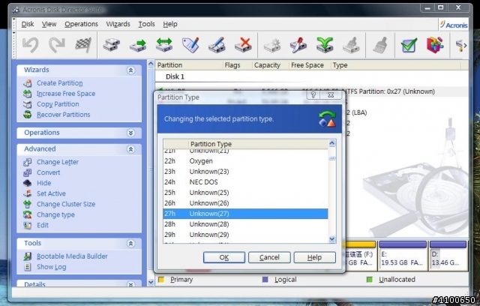
Task: Click the partition type list scroll-up arrow
Action: (331, 143)
